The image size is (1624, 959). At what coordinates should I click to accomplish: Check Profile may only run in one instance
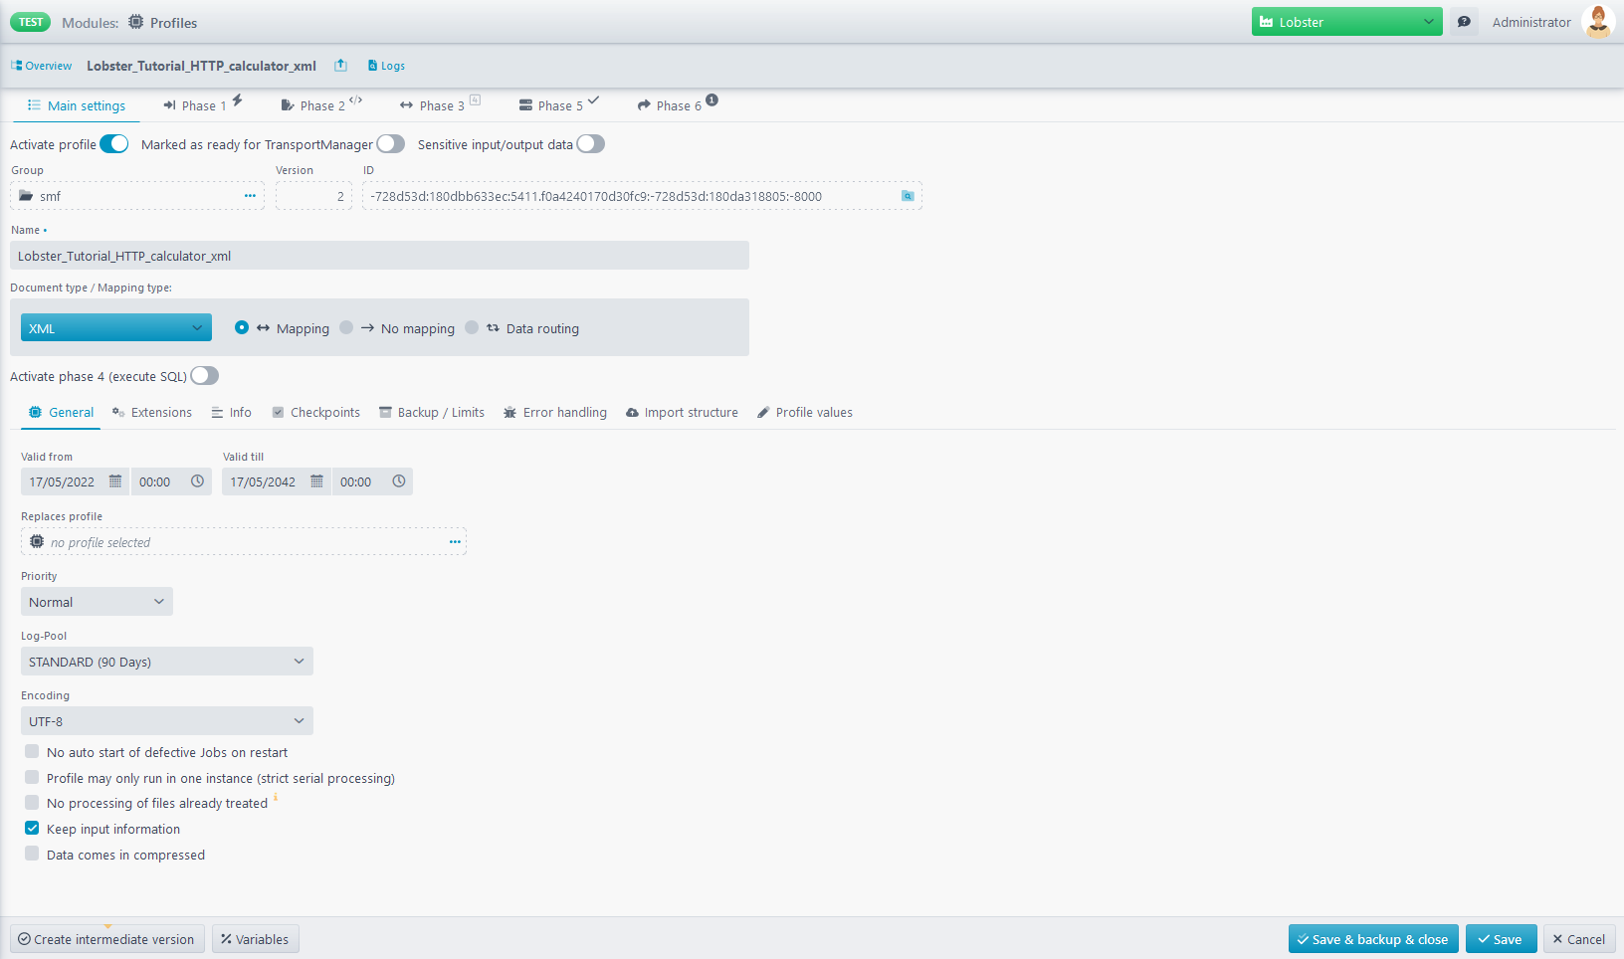(32, 777)
